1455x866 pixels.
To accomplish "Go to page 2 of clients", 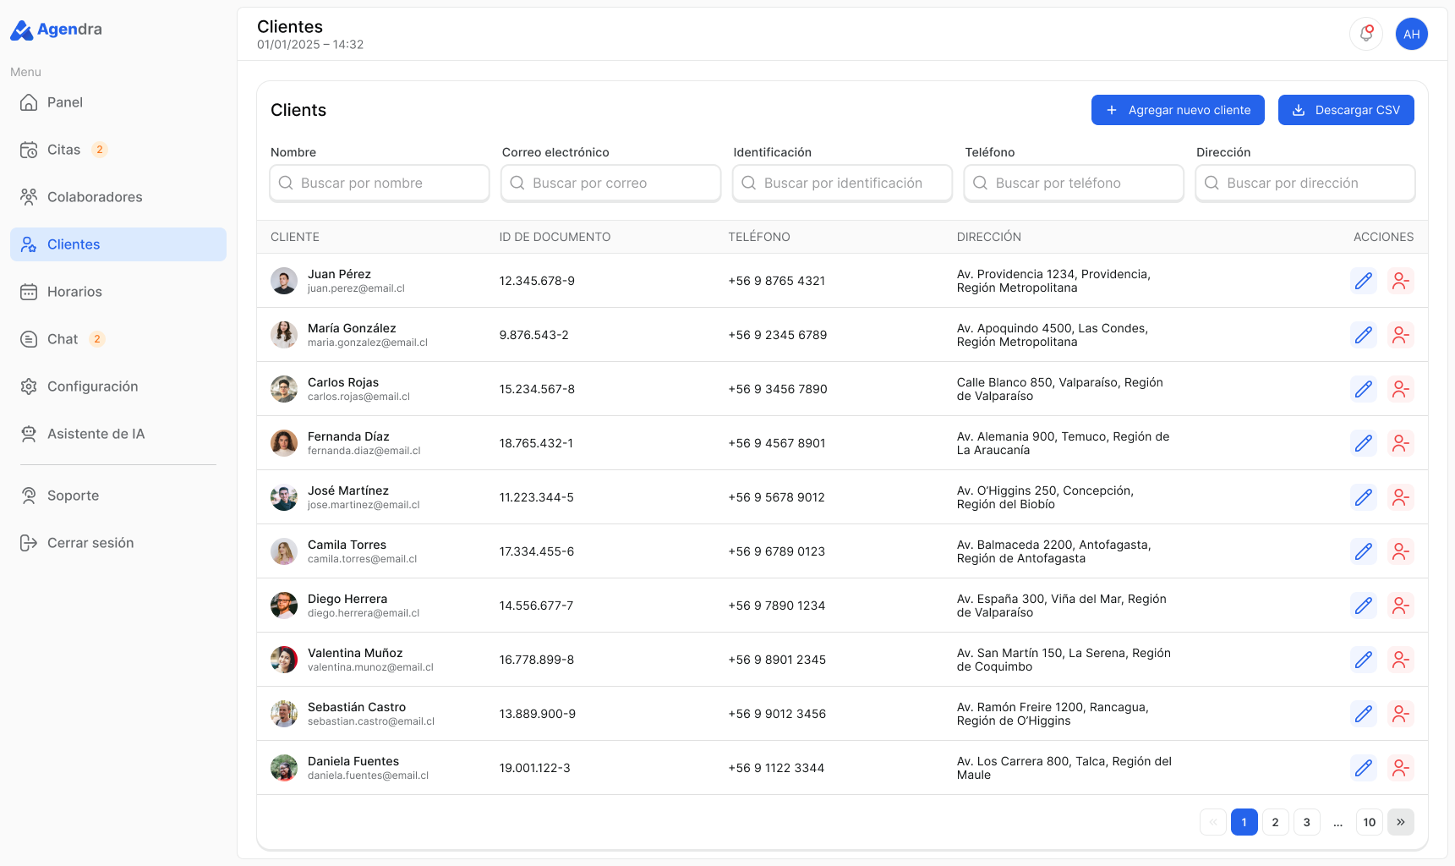I will [x=1276, y=822].
